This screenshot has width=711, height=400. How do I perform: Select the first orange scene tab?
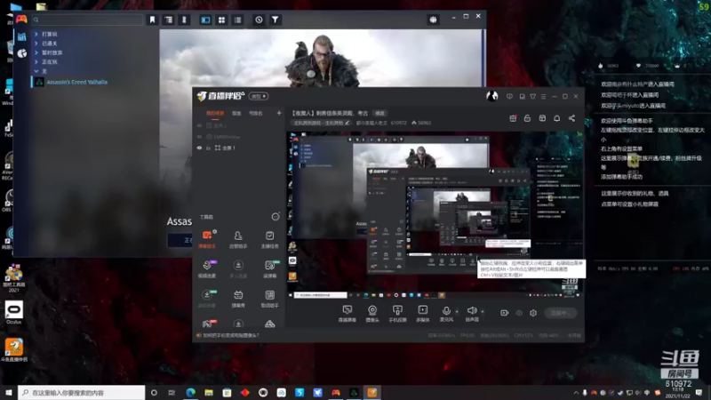click(x=215, y=114)
